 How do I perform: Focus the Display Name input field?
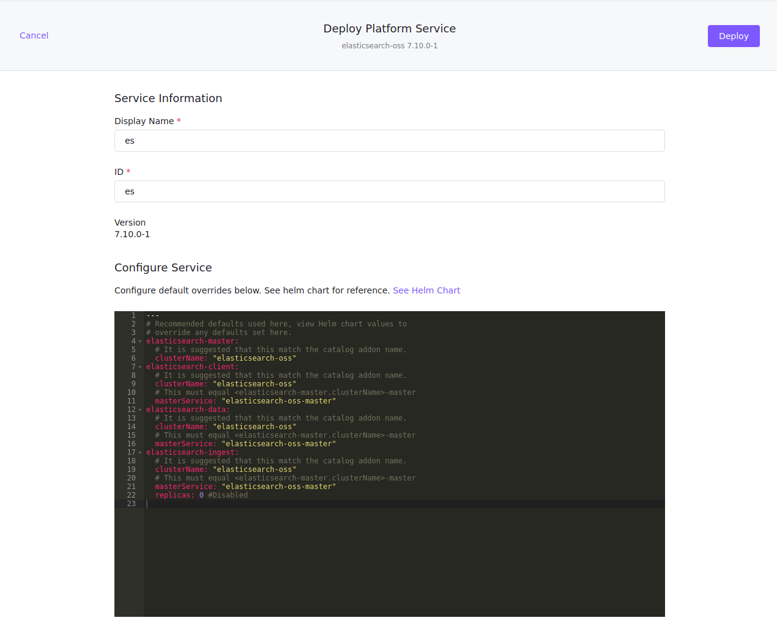(x=390, y=141)
